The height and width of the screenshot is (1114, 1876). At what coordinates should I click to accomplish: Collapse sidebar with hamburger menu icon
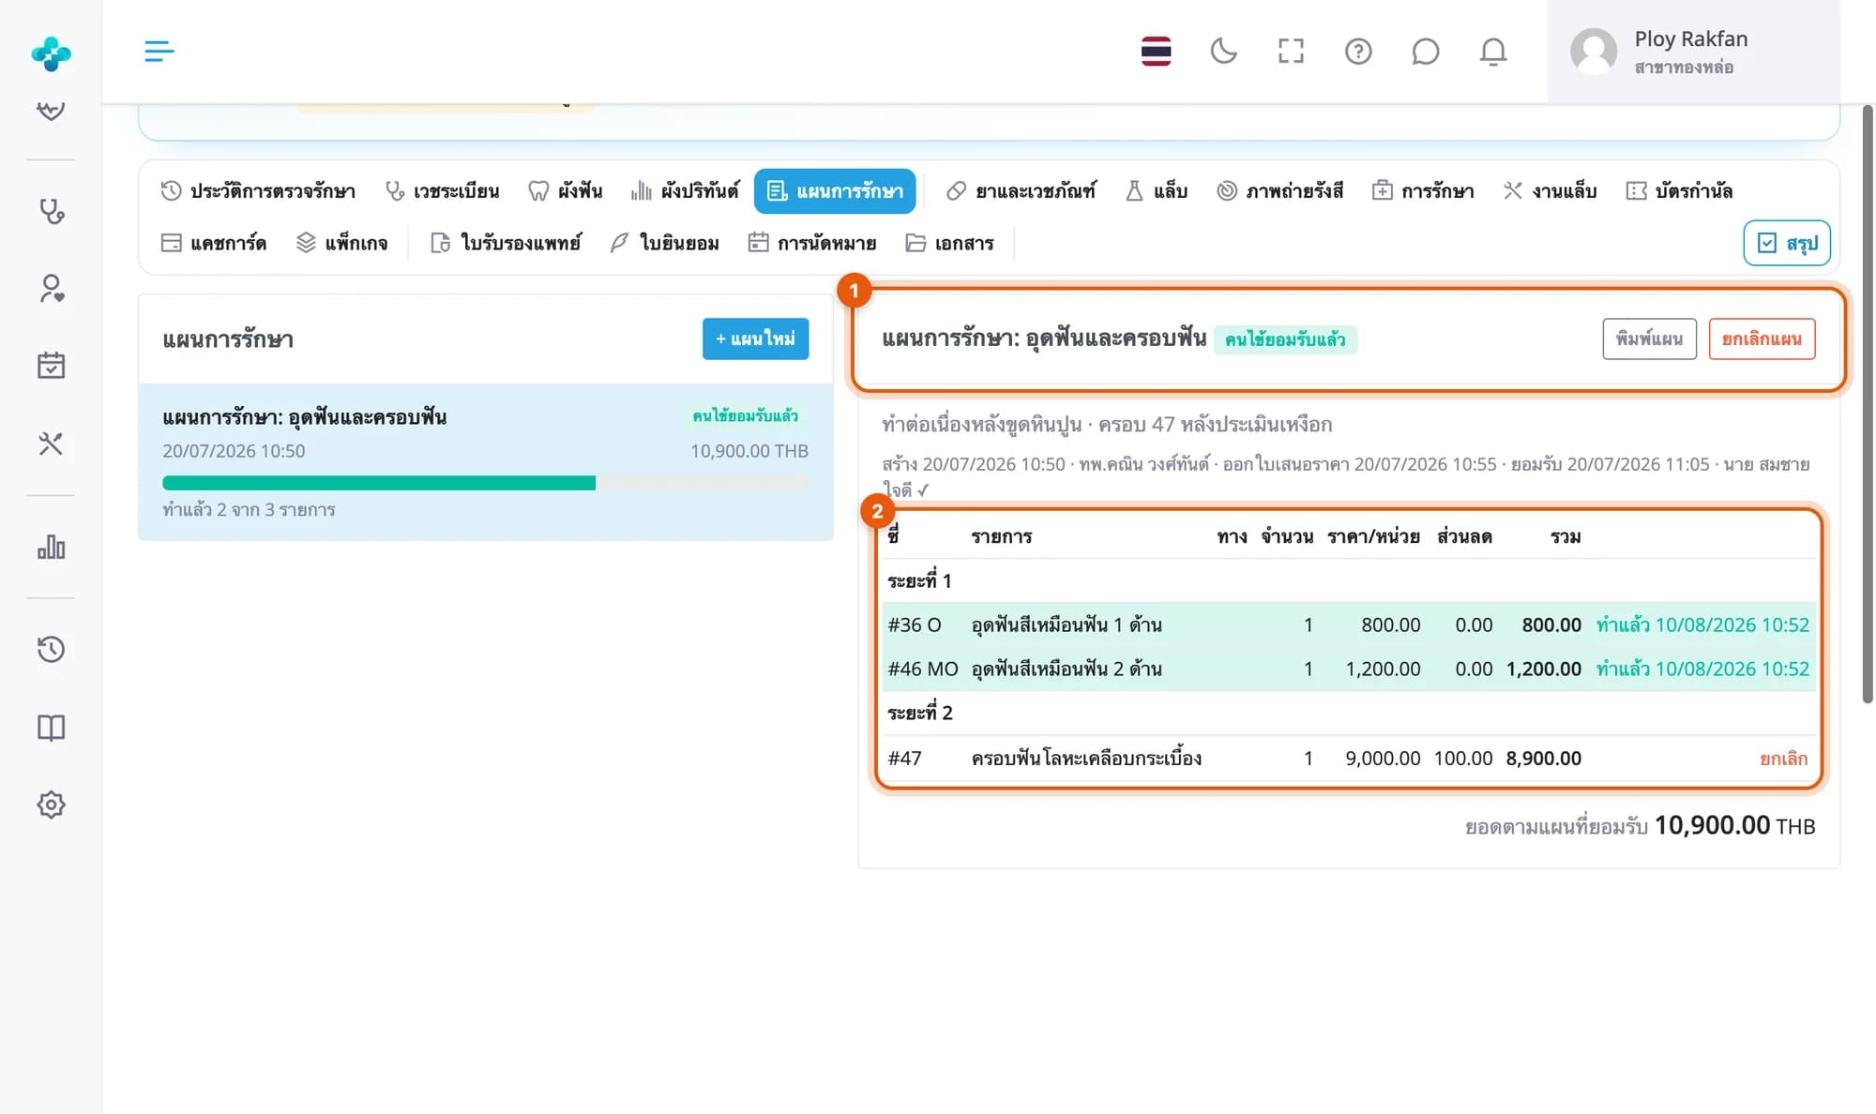pos(159,51)
